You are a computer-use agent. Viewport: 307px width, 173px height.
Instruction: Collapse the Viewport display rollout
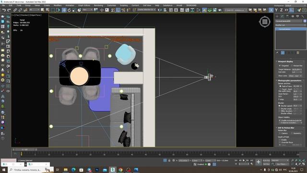click(x=285, y=62)
